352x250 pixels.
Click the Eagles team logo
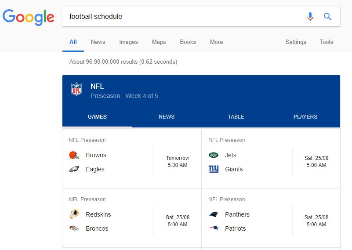tap(74, 169)
